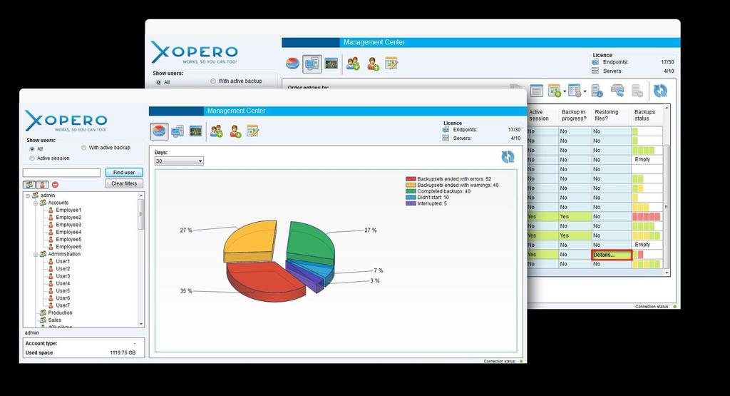Click add user icon in back window toolbar
The height and width of the screenshot is (396, 730).
[x=373, y=64]
